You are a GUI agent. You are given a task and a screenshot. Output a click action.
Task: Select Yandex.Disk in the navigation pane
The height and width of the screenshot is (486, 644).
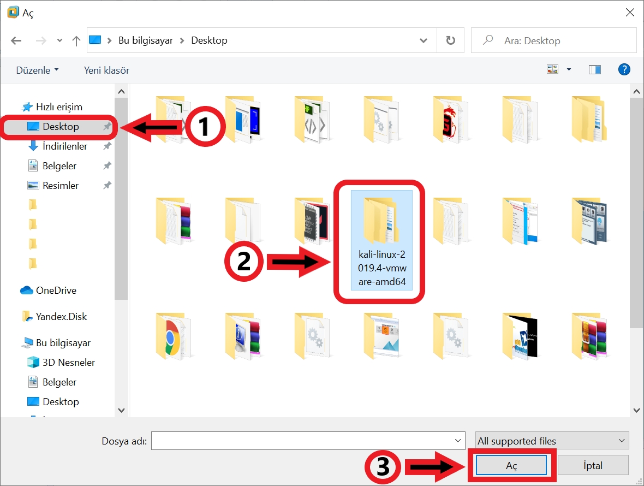[x=54, y=317]
